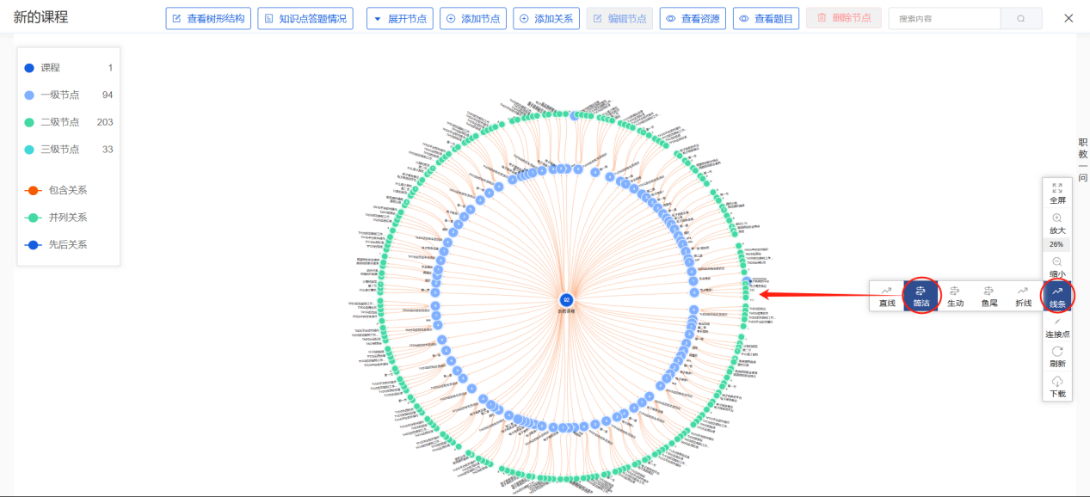
Task: Select the 直线 straight line style
Action: 887,297
